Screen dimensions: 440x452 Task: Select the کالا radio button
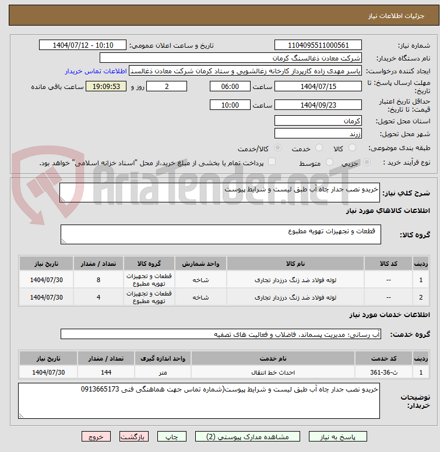(352, 148)
